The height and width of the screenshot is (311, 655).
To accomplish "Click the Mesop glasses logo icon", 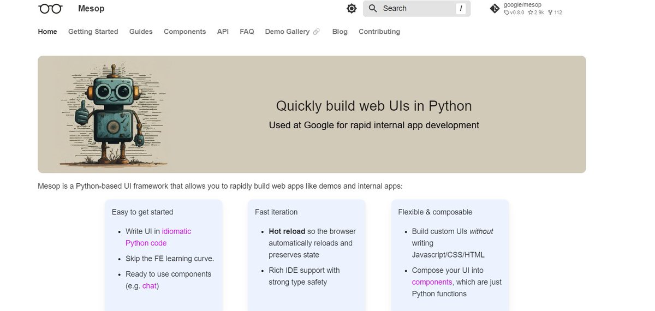I will tap(50, 8).
